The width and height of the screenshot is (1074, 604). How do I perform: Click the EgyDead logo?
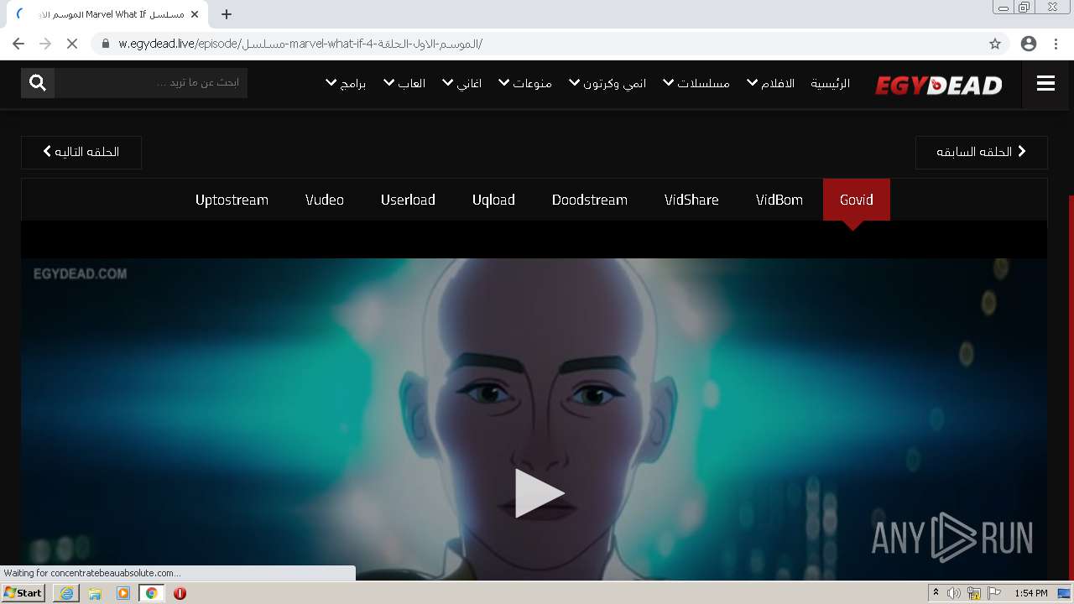tap(939, 85)
